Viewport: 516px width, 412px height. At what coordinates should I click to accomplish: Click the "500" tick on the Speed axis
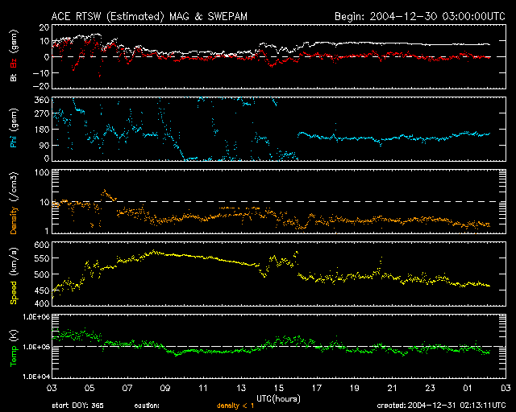(42, 274)
